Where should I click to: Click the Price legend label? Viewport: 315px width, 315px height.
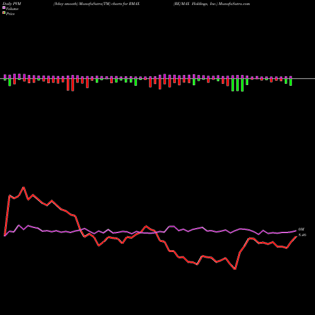(x=10, y=14)
